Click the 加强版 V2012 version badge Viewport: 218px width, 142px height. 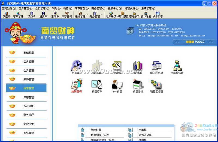[195, 42]
